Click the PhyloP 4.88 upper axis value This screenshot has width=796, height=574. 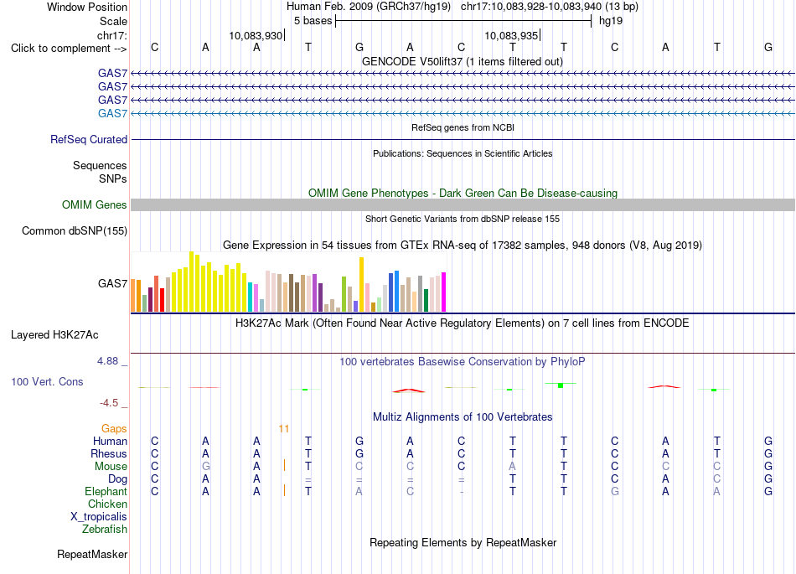(108, 361)
